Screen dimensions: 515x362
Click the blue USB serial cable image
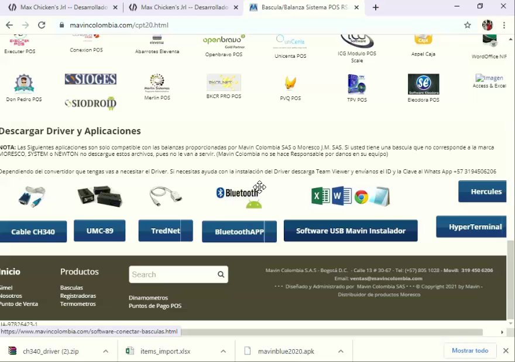32,197
